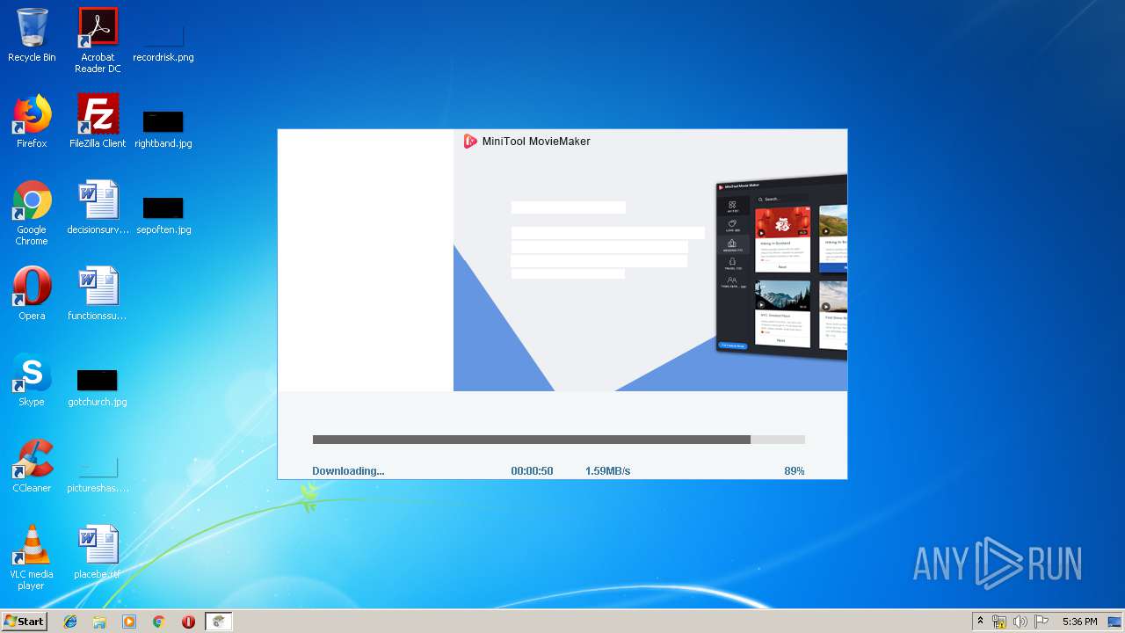Select the rightband.jpg file icon

163,121
